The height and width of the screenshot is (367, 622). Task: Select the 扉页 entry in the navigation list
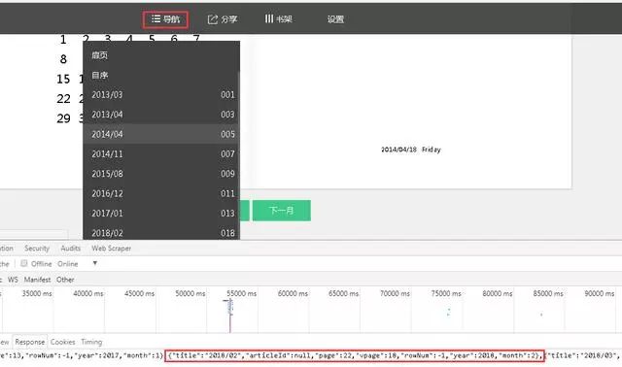(x=160, y=55)
